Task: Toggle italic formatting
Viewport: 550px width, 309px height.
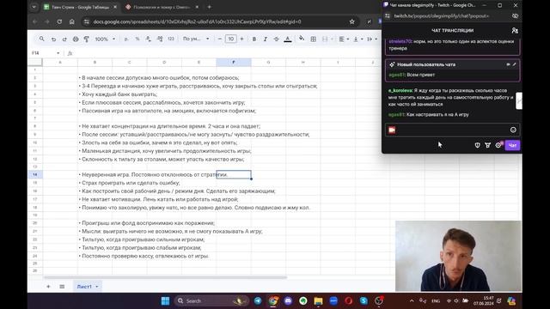Action: coord(266,39)
